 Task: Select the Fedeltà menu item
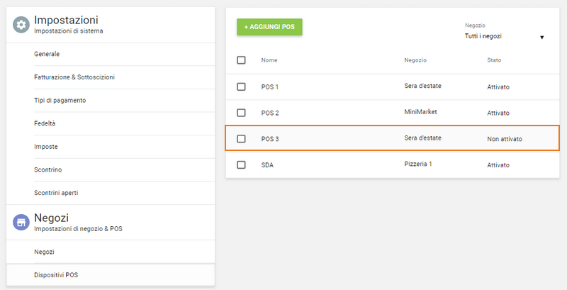tap(45, 123)
